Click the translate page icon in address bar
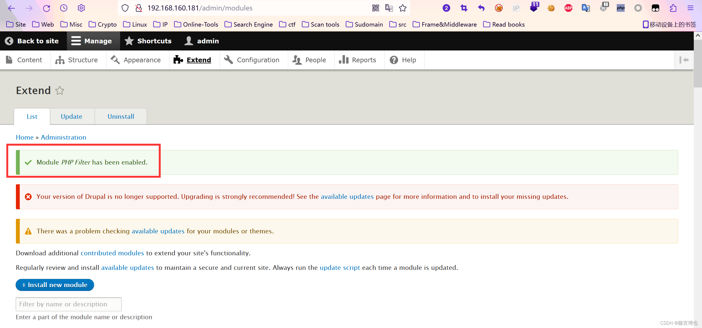This screenshot has width=702, height=328. point(389,8)
